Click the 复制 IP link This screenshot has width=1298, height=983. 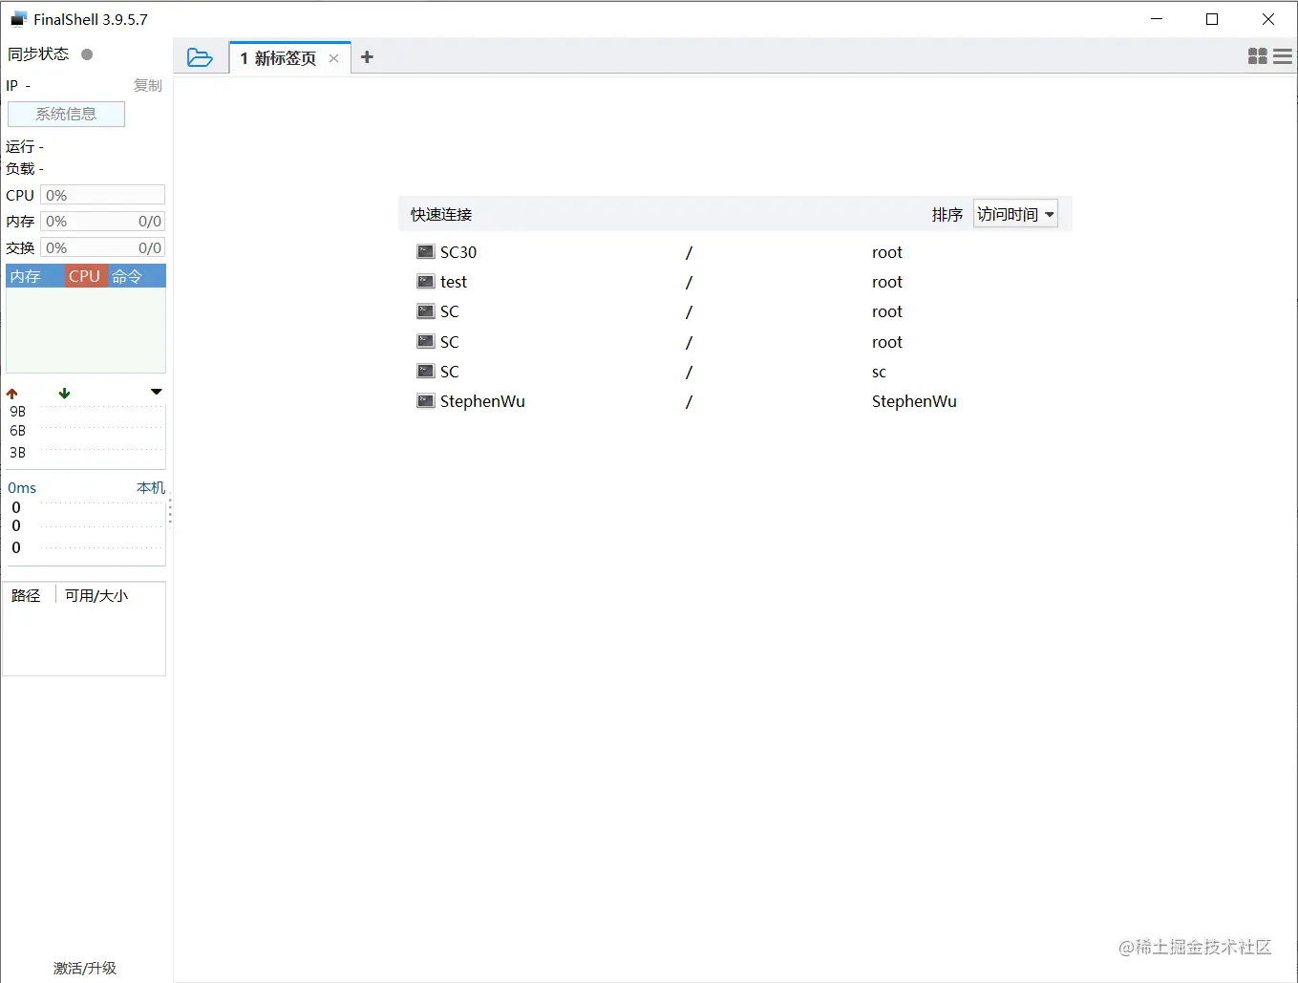click(148, 85)
